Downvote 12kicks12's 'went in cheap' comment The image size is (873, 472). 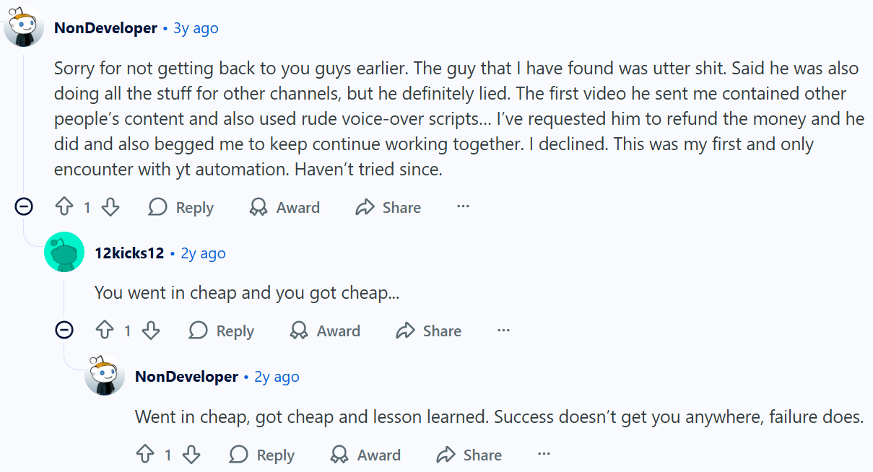click(x=151, y=331)
